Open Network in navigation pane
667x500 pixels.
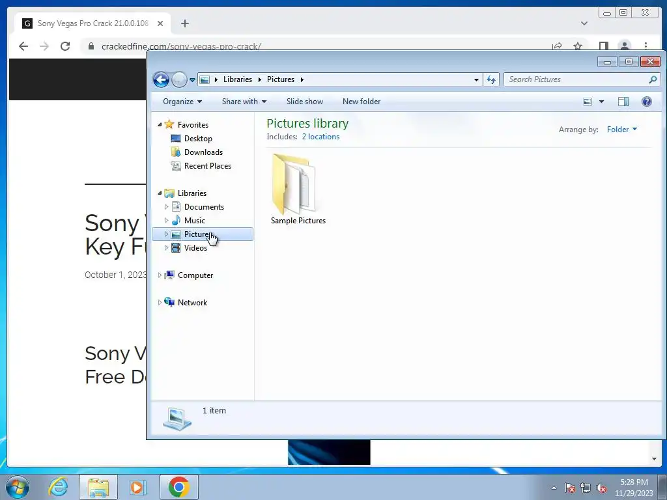pos(192,303)
